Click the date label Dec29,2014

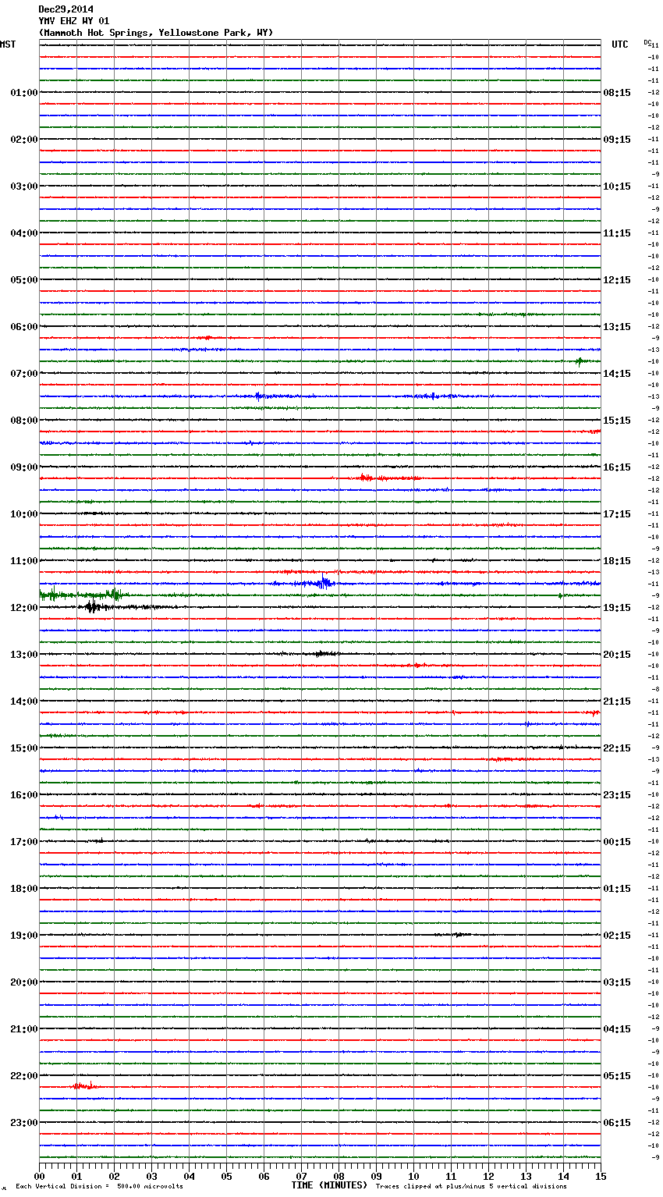pyautogui.click(x=66, y=9)
